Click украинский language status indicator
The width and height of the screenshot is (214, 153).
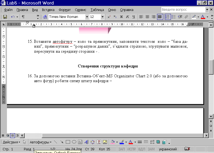tap(168, 149)
